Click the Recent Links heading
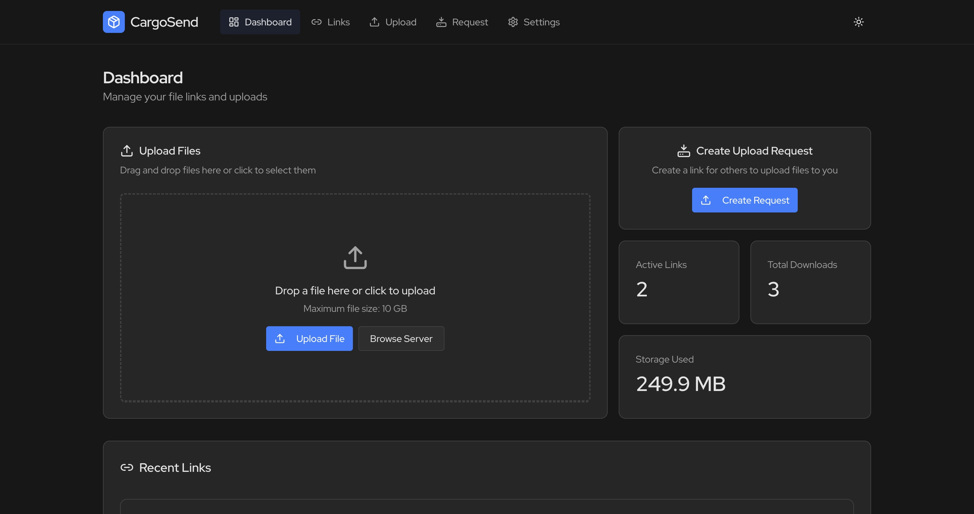The height and width of the screenshot is (514, 974). click(x=175, y=467)
